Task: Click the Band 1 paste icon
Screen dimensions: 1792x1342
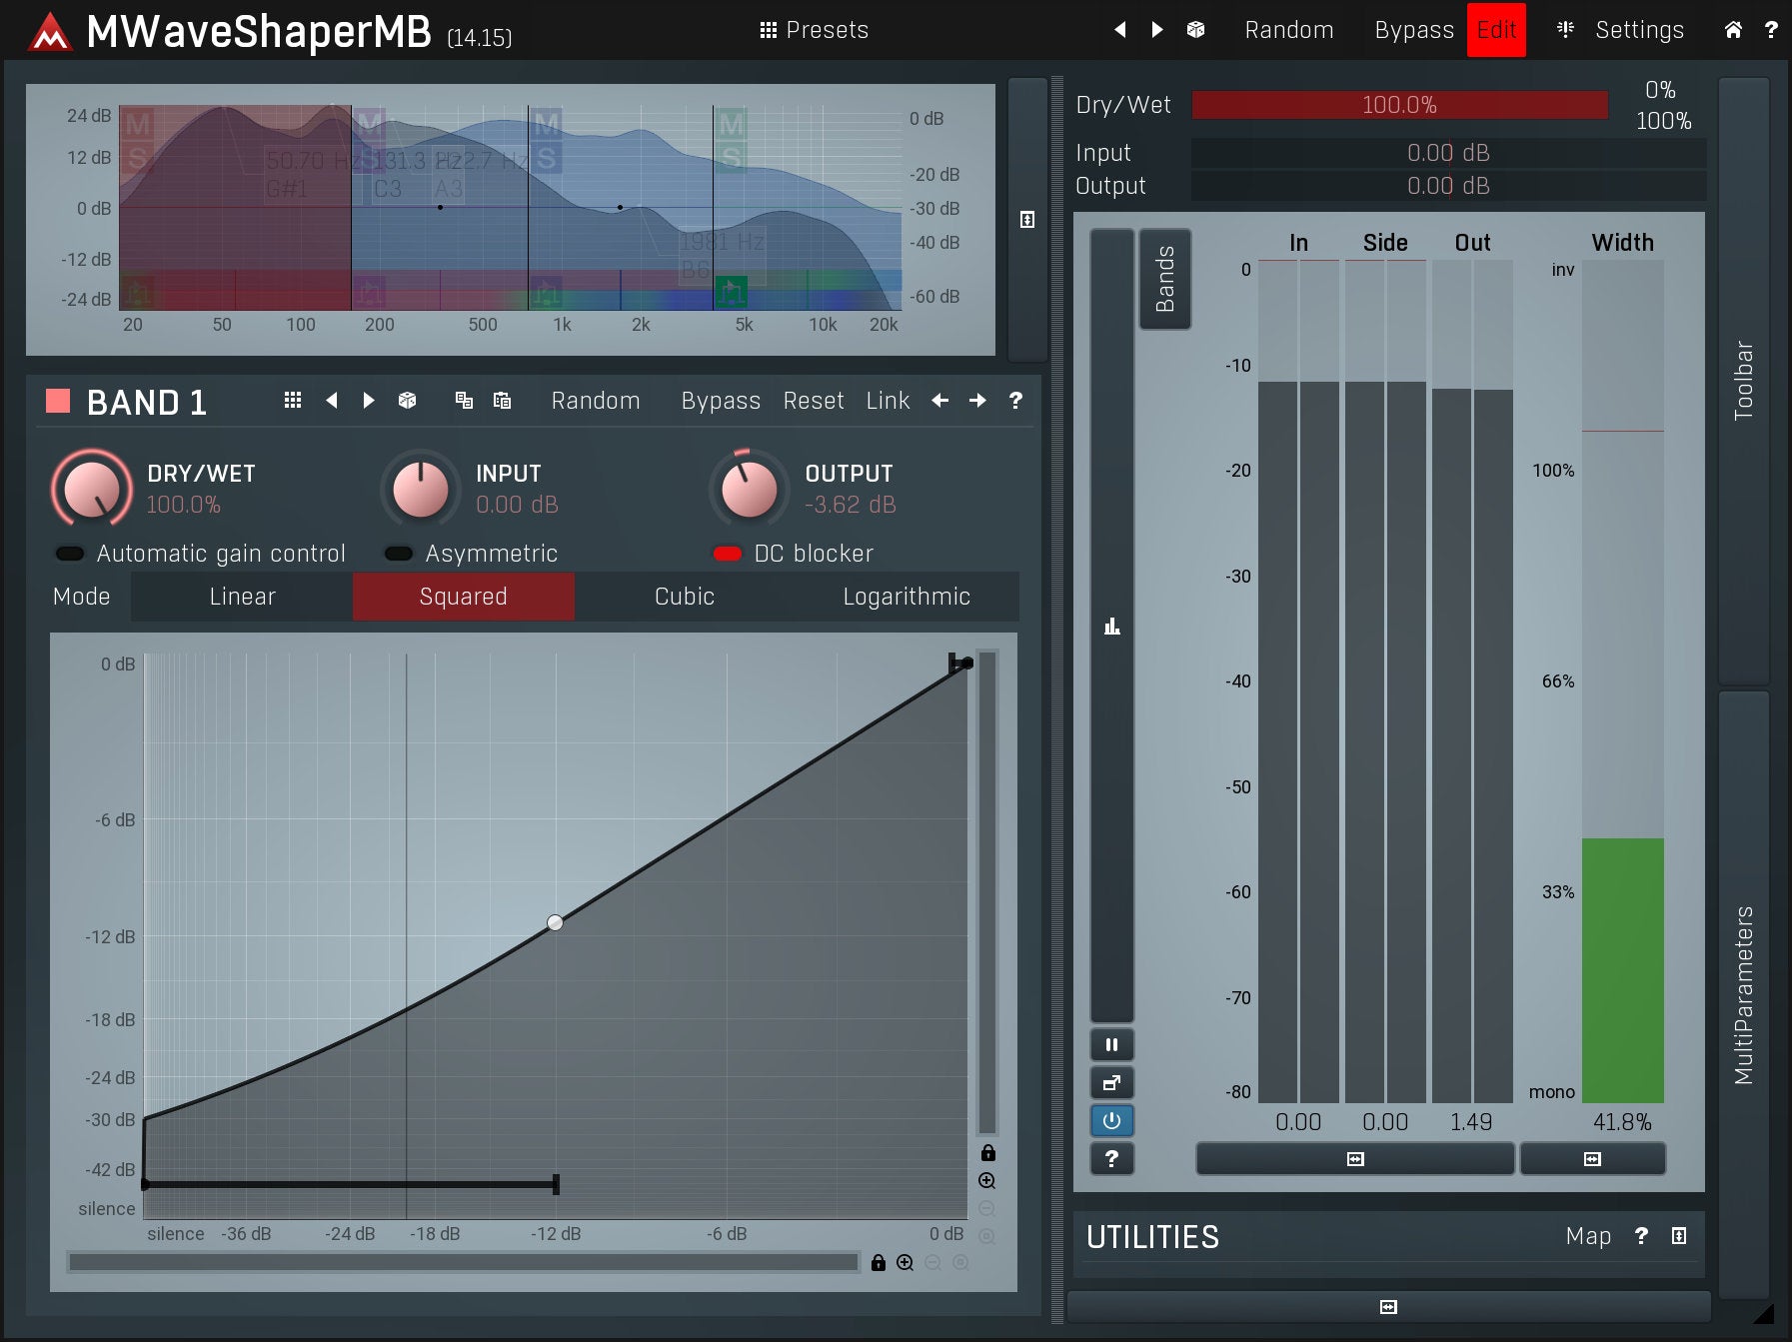Action: click(502, 401)
